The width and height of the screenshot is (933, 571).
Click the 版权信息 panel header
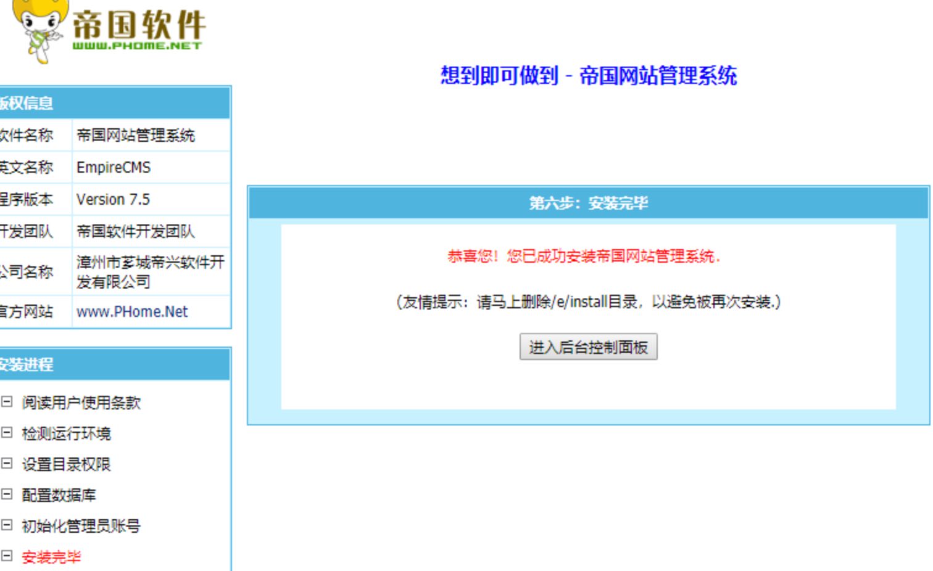pos(115,103)
